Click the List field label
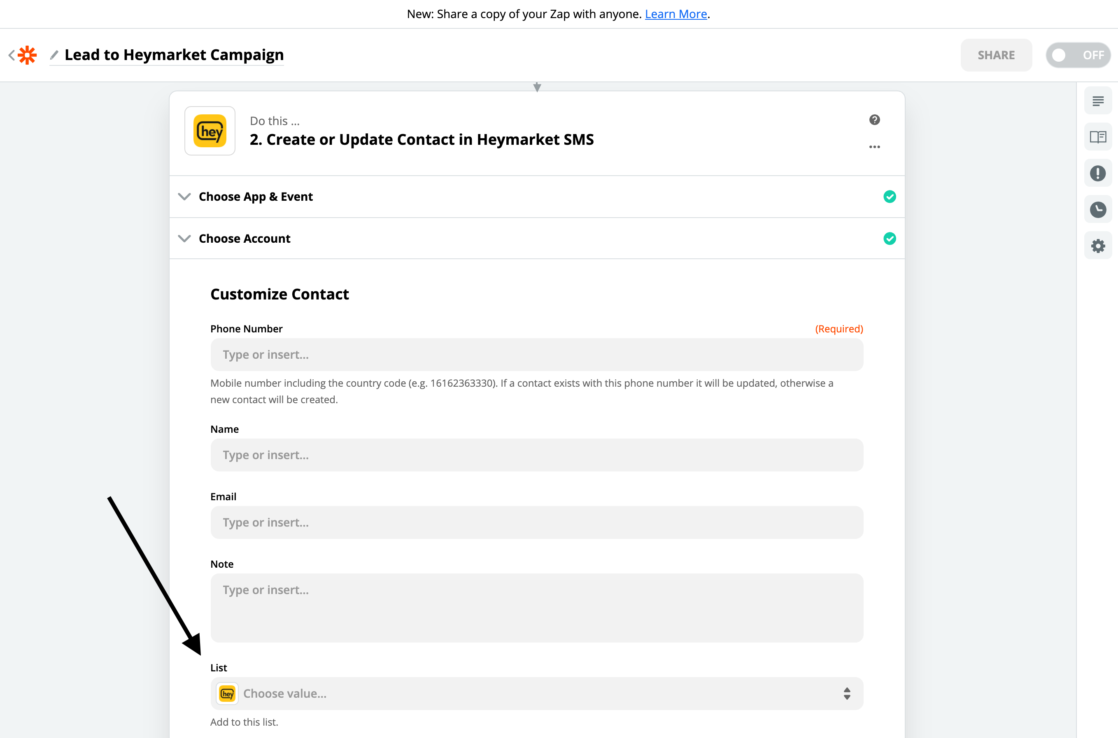The height and width of the screenshot is (738, 1118). tap(219, 668)
